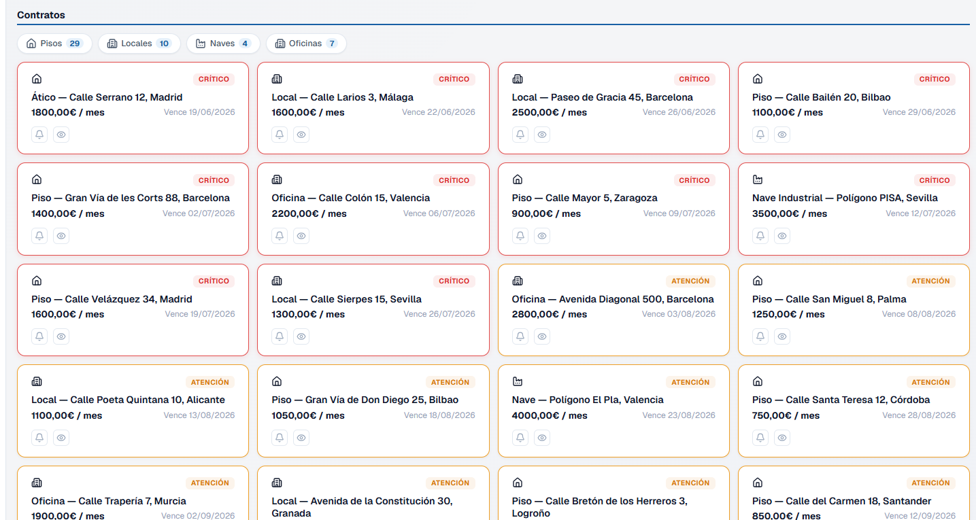Select the Locales filter chip
The width and height of the screenshot is (976, 520).
tap(139, 44)
